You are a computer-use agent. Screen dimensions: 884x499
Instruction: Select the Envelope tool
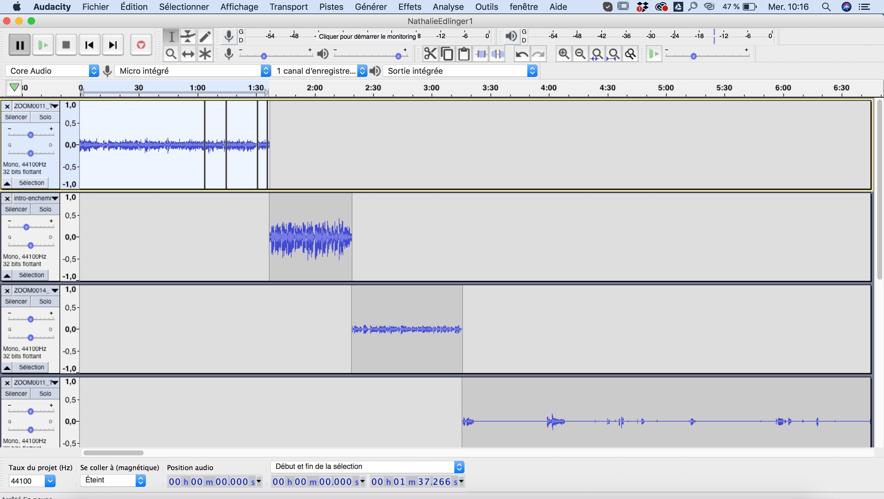pos(188,36)
